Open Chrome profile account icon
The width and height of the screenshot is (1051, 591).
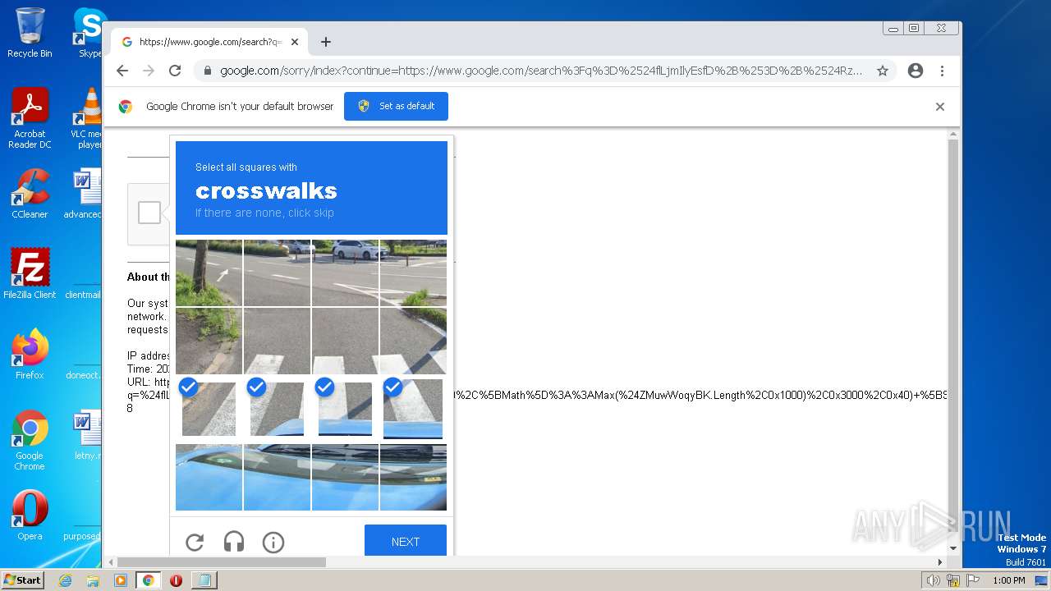click(916, 71)
